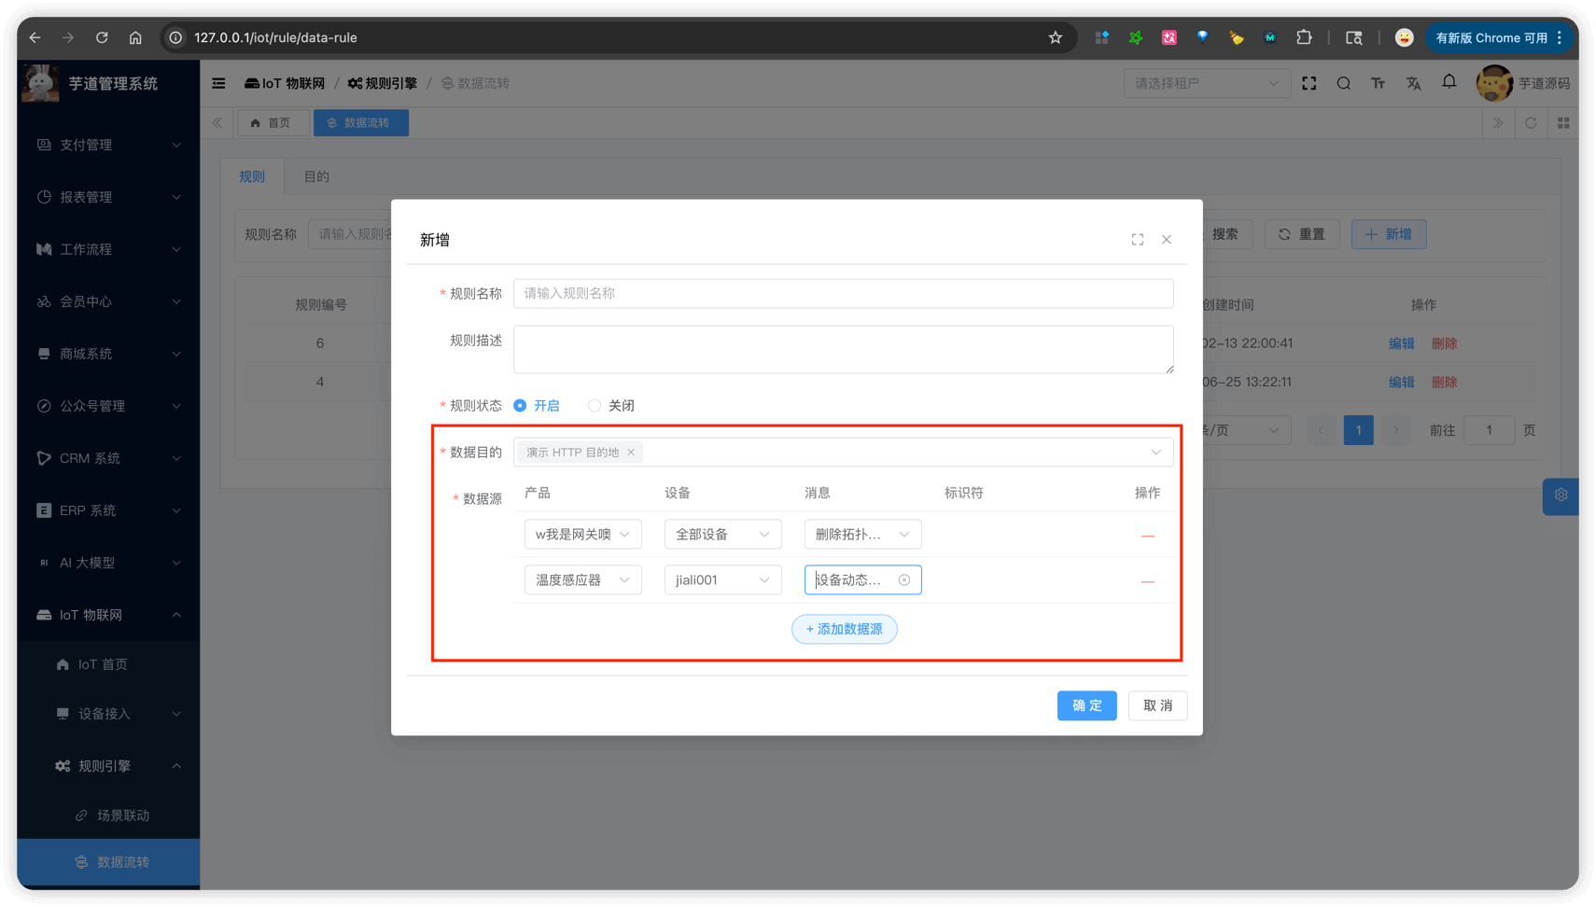Open the floating settings gear

click(x=1561, y=495)
